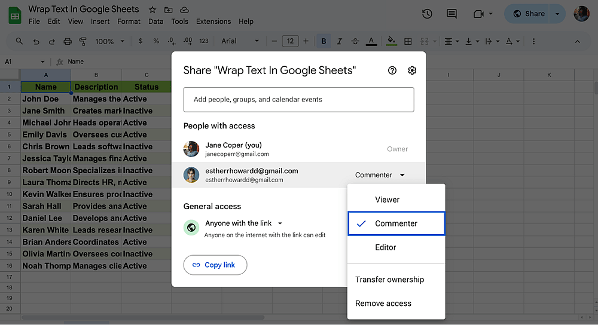The image size is (598, 325).
Task: Decrease decimal places icon
Action: point(172,41)
